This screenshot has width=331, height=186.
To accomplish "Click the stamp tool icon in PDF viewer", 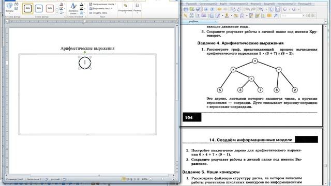I will click(227, 16).
